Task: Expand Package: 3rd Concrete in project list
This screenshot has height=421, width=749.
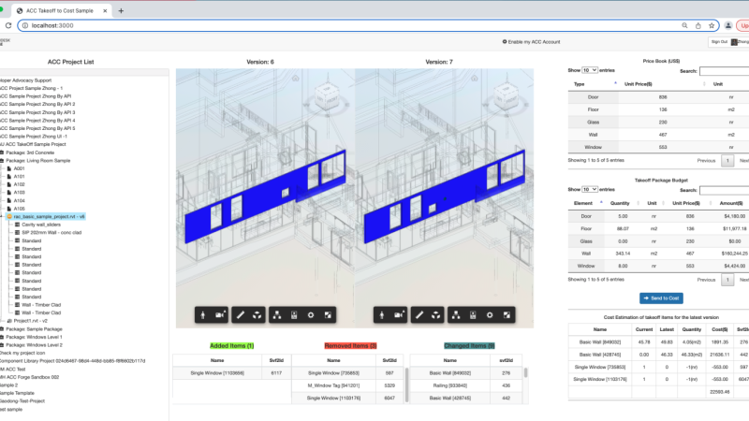Action: click(x=2, y=152)
